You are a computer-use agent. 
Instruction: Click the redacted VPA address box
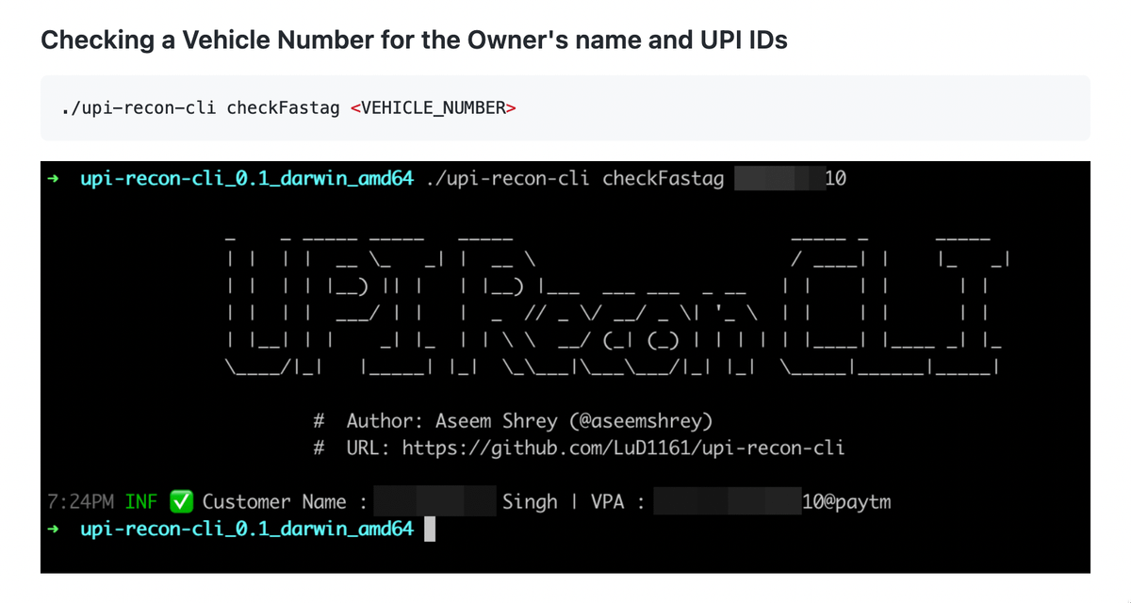pos(725,502)
